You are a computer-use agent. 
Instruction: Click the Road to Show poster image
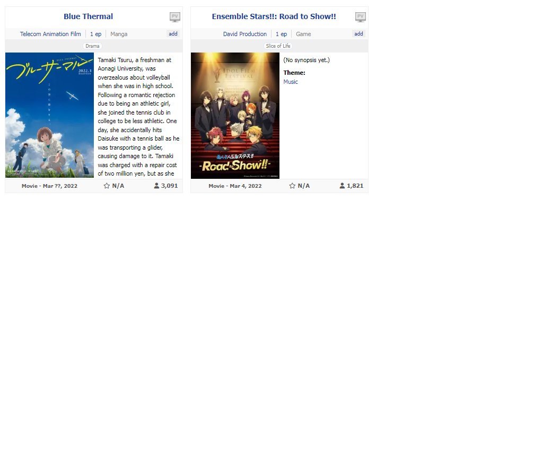click(x=235, y=115)
